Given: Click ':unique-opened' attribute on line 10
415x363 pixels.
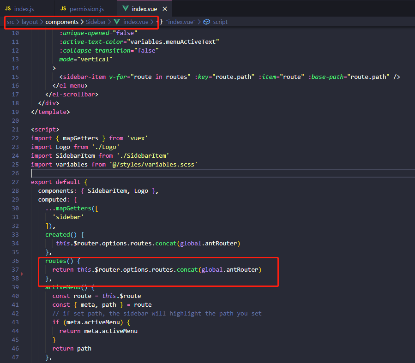Looking at the screenshot, I should point(84,33).
